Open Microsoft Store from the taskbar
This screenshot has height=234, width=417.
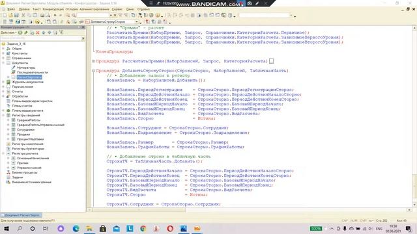coord(103,228)
